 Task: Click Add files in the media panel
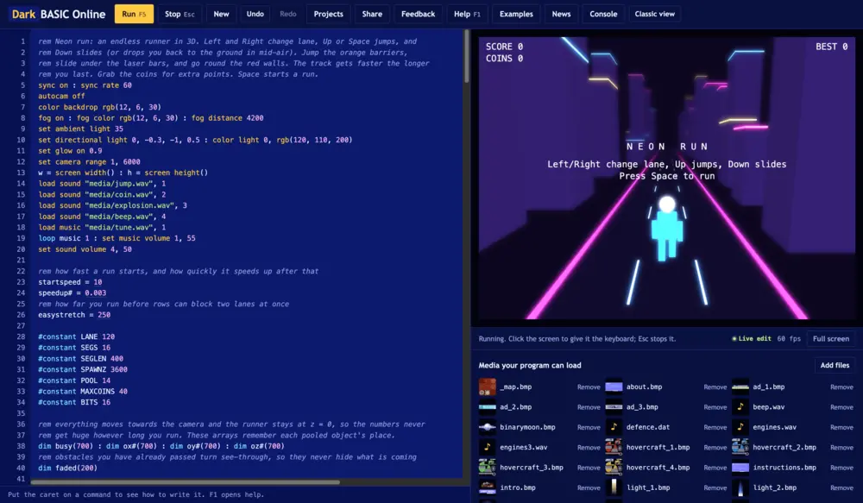pos(835,365)
